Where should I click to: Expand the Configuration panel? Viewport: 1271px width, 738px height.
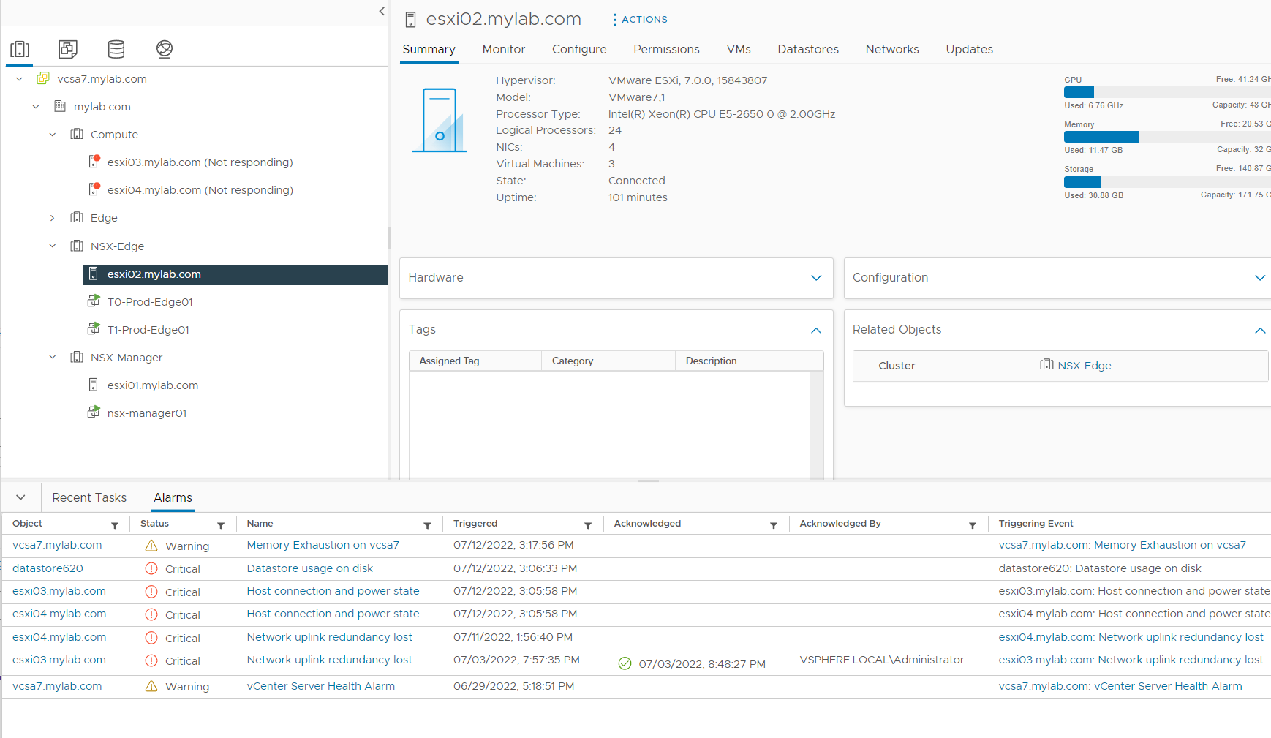click(1260, 278)
